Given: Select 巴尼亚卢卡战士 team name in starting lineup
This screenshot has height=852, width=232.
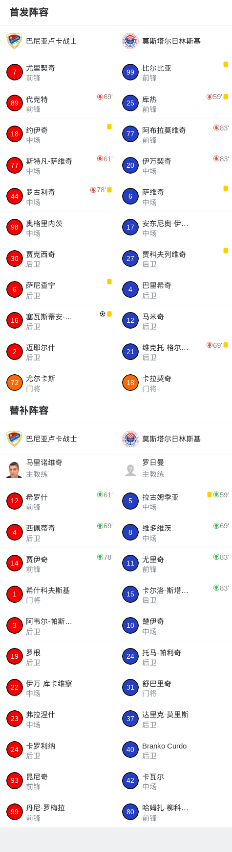Looking at the screenshot, I should click(51, 41).
